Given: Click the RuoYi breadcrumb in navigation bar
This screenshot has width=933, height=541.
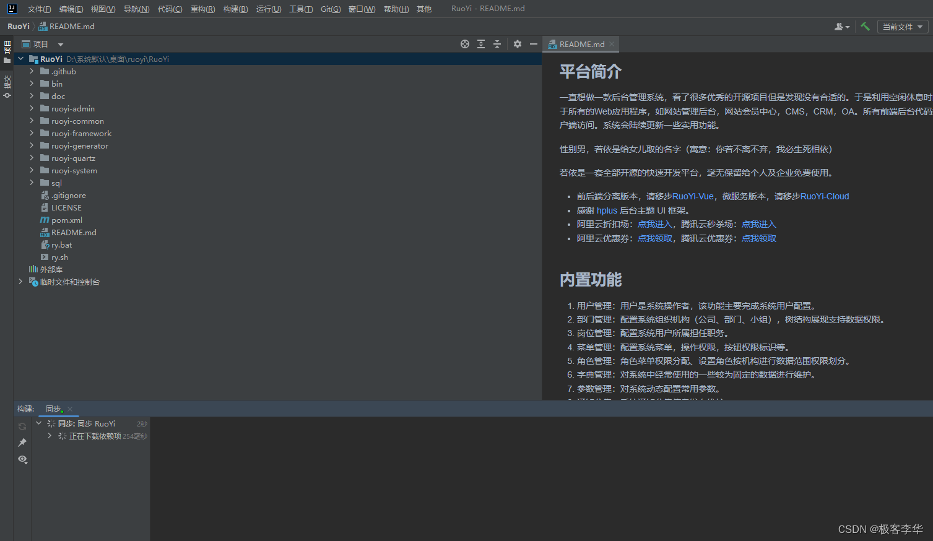Looking at the screenshot, I should pyautogui.click(x=19, y=27).
